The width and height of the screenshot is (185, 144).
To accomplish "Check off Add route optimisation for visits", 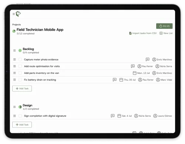I will pos(20,66).
